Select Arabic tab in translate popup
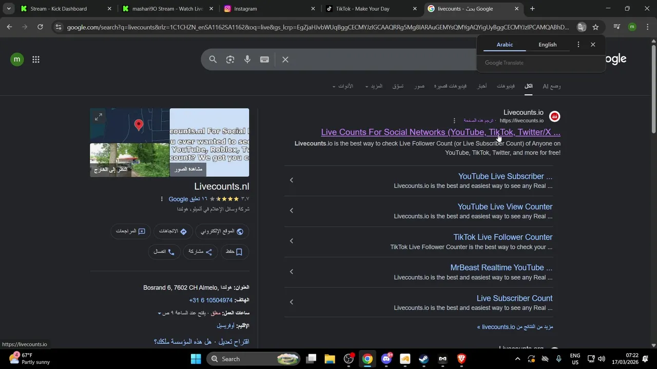 505,45
